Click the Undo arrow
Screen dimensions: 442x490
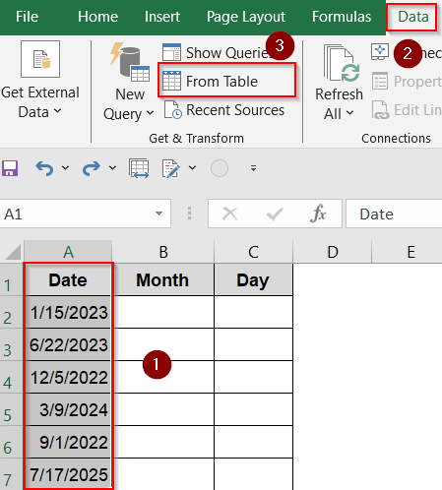[44, 168]
